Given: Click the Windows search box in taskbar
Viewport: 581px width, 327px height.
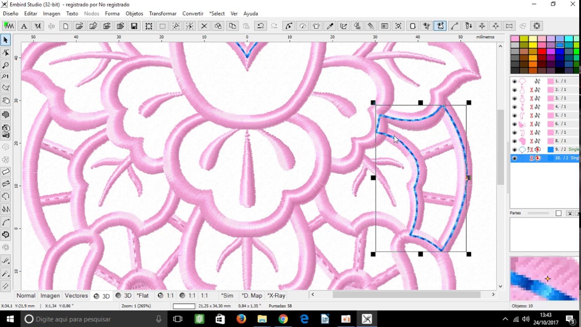Looking at the screenshot, I should [x=94, y=319].
